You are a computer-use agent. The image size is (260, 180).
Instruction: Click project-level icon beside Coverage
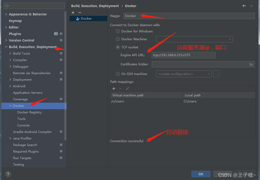[61, 99]
